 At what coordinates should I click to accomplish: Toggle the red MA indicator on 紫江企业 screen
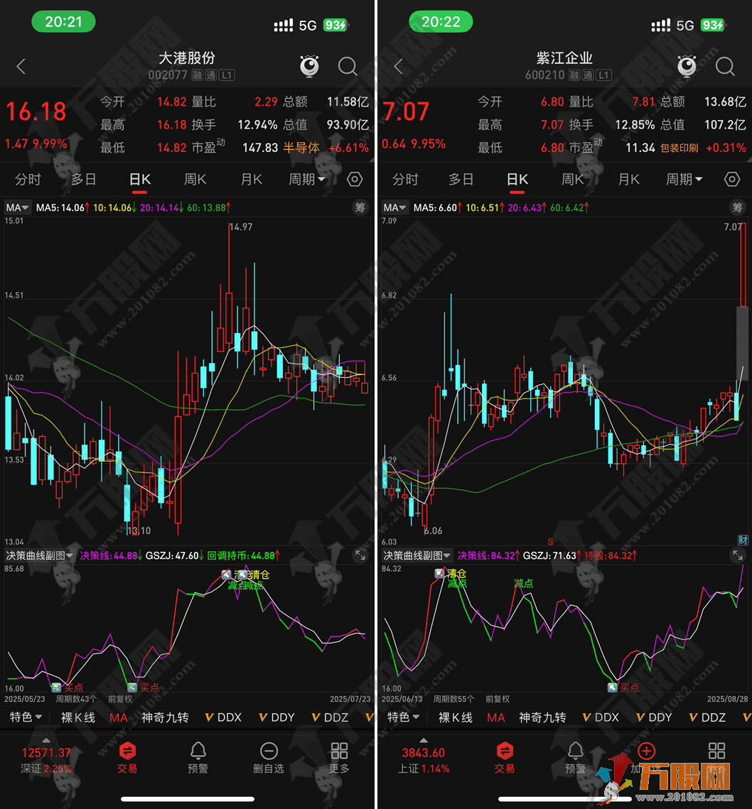[496, 717]
